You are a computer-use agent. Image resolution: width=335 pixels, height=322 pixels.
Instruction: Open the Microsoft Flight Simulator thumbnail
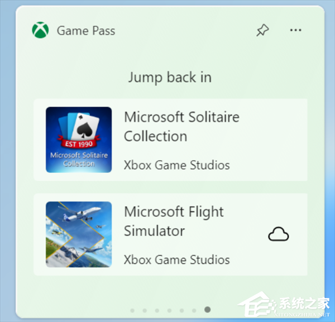tap(79, 234)
